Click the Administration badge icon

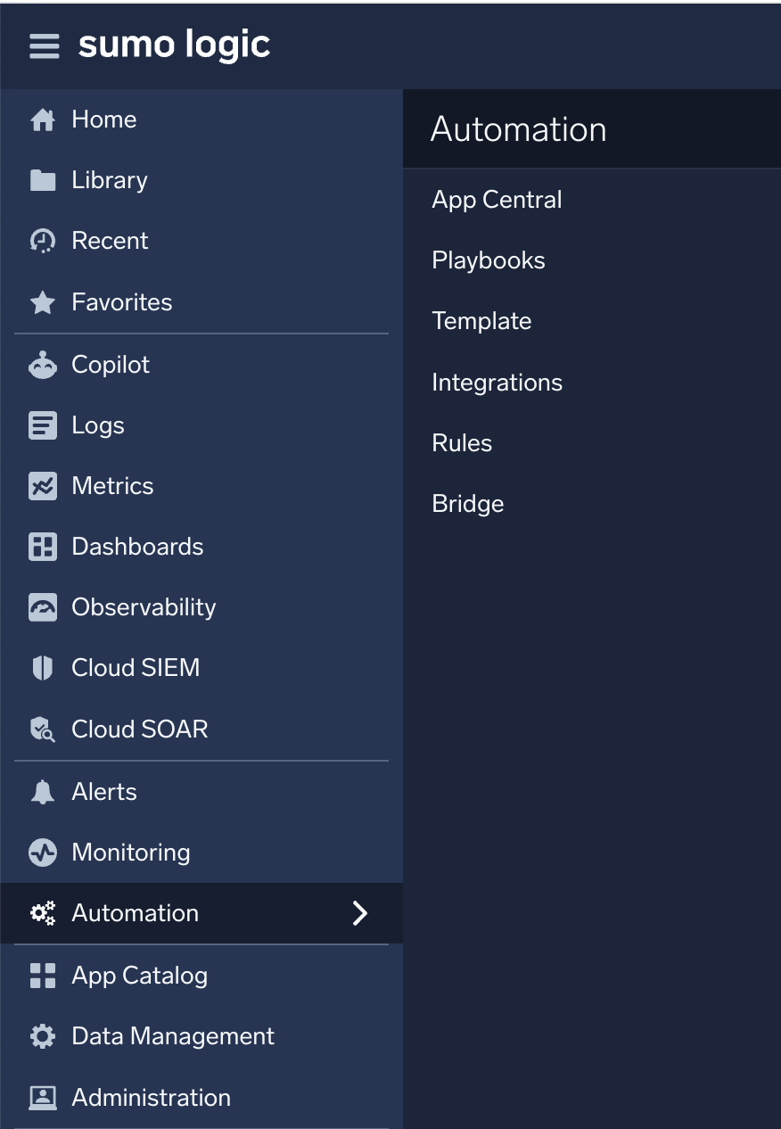point(42,1097)
